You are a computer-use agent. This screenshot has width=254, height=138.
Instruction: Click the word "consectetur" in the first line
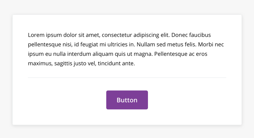tap(117, 35)
